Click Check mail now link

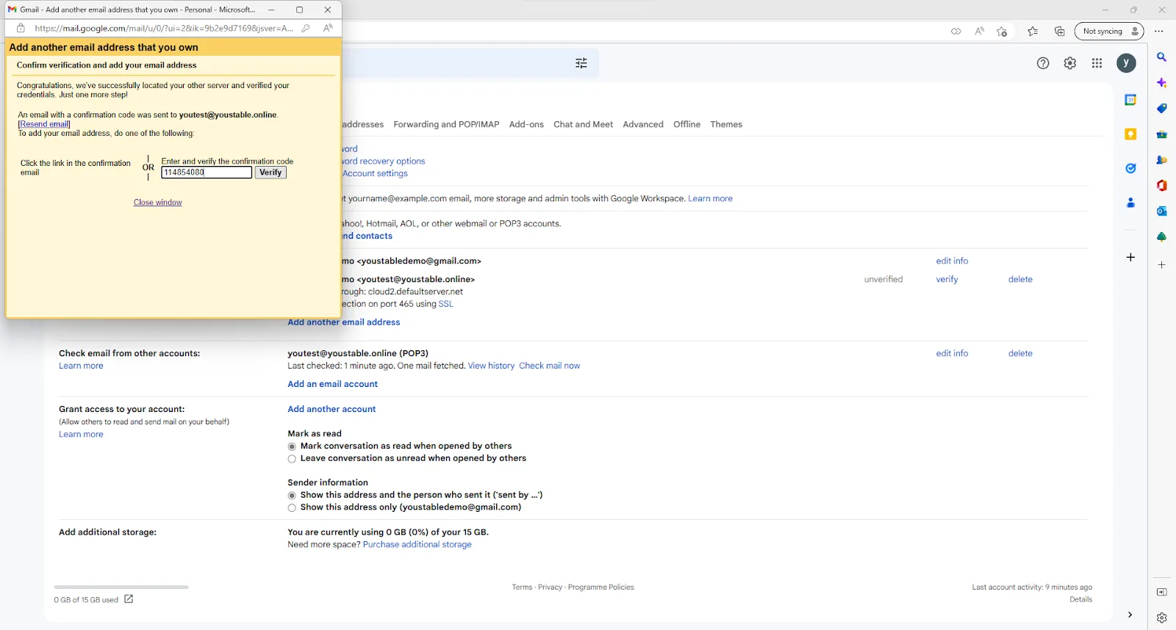549,366
